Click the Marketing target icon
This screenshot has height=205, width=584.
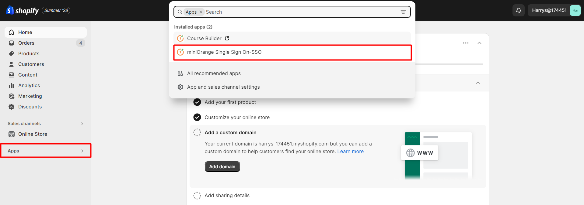coord(12,96)
